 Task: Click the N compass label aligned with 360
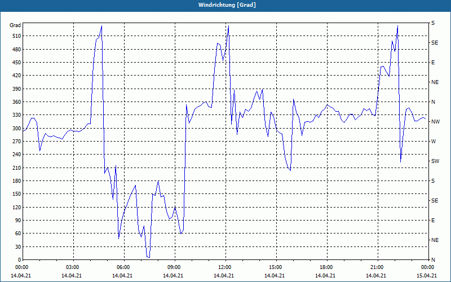(433, 102)
